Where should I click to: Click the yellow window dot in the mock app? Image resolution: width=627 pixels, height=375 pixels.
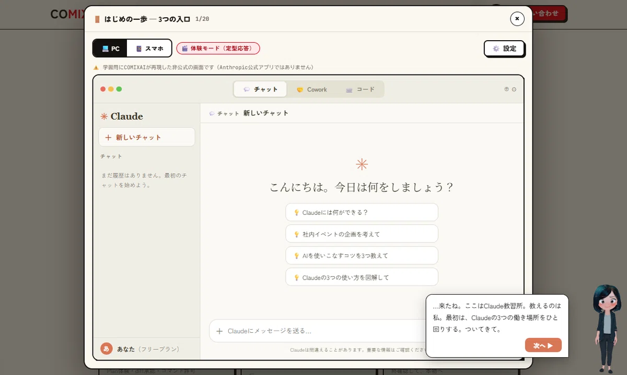(111, 89)
